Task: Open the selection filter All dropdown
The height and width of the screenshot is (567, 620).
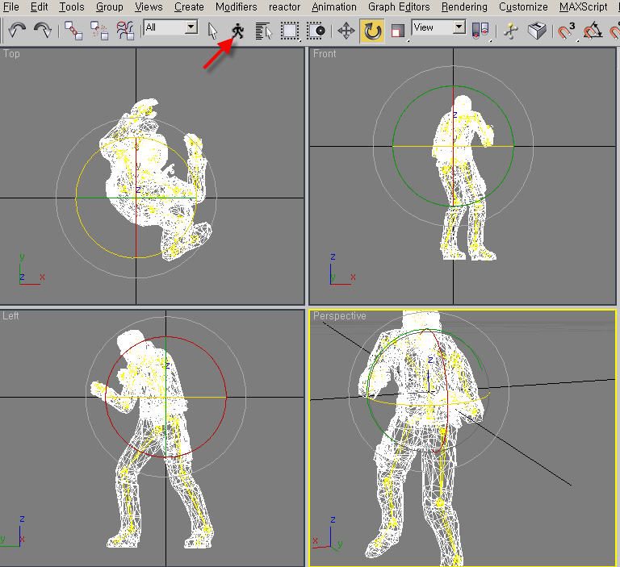Action: click(x=171, y=27)
